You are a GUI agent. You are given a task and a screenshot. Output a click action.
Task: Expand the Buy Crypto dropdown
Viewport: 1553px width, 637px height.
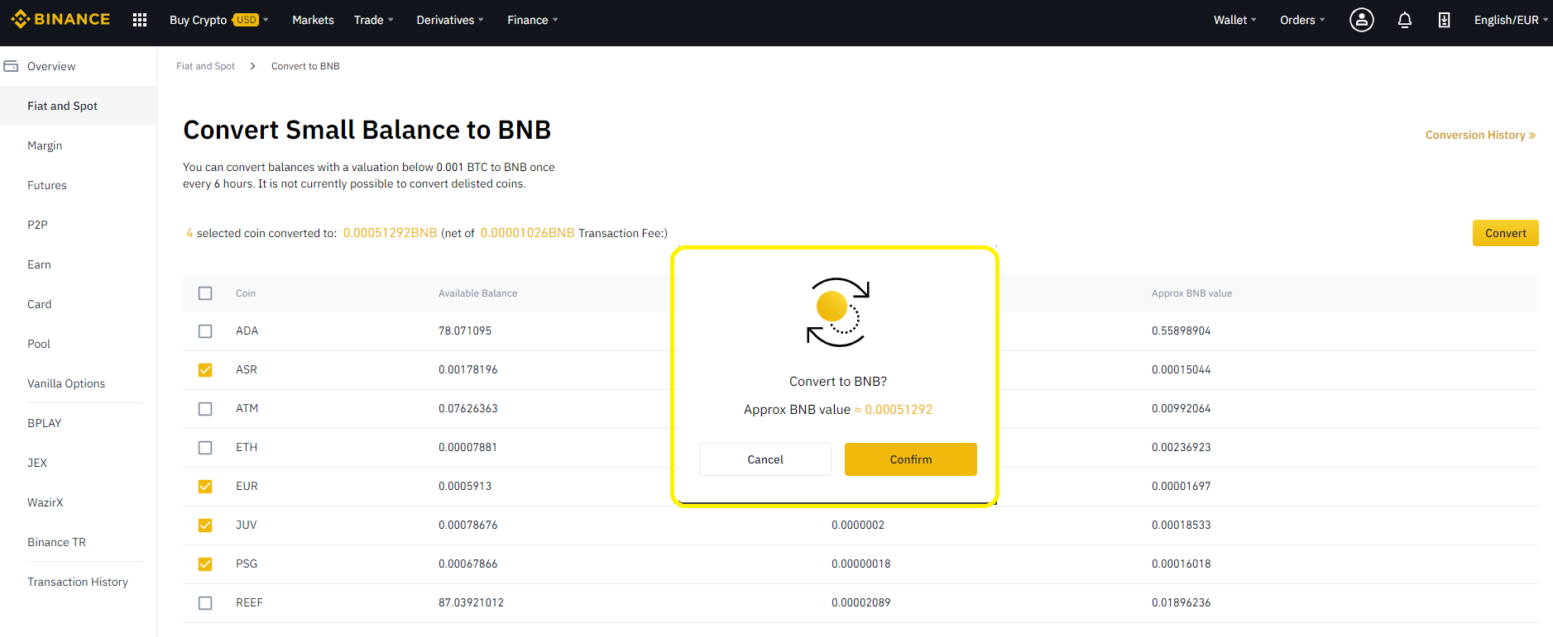[219, 20]
